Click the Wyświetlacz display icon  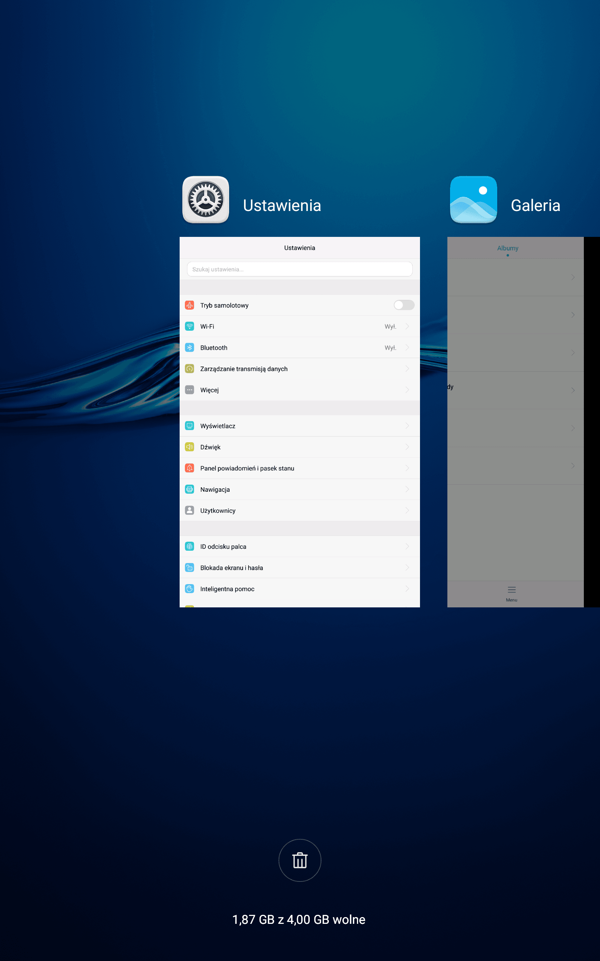coord(190,426)
